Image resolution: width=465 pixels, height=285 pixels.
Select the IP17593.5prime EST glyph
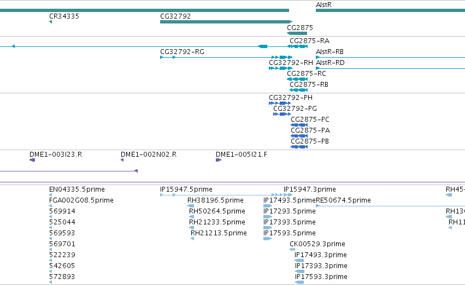[268, 239]
